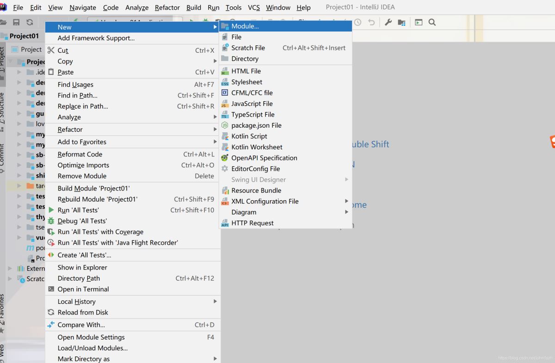Switch Project view selector dropdown
The image size is (555, 363).
(27, 49)
